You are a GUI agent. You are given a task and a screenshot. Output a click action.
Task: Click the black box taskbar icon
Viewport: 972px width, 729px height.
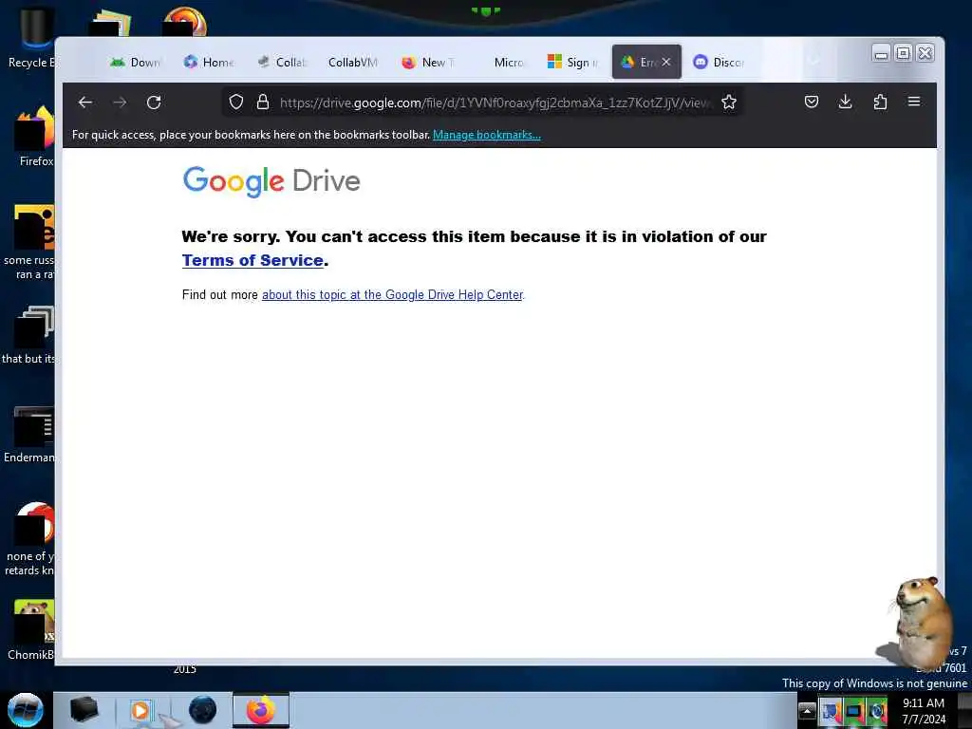point(84,710)
